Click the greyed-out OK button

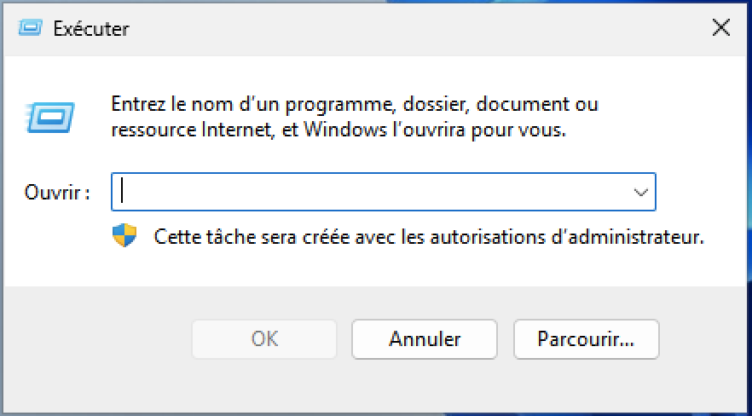[264, 339]
